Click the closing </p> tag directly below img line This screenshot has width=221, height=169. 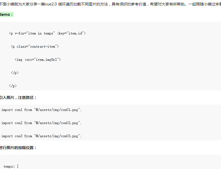click(x=15, y=73)
